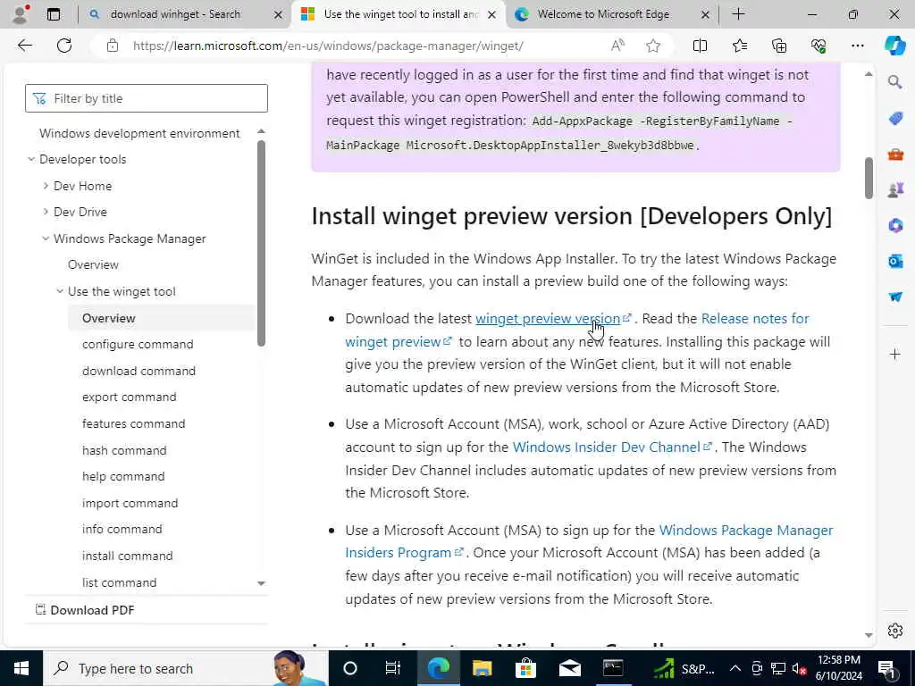Open Collections icon in toolbar

point(779,46)
